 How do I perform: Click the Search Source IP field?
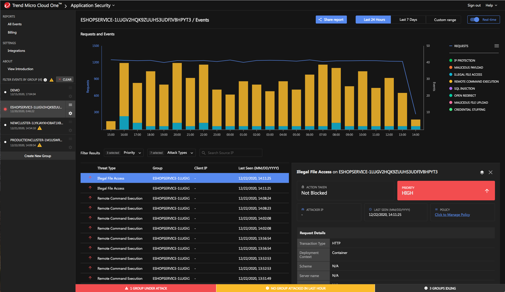click(231, 153)
